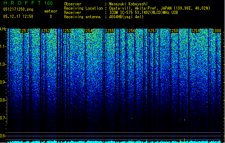Click the 1256 time marker
The height and width of the screenshot is (143, 225).
pos(131,31)
